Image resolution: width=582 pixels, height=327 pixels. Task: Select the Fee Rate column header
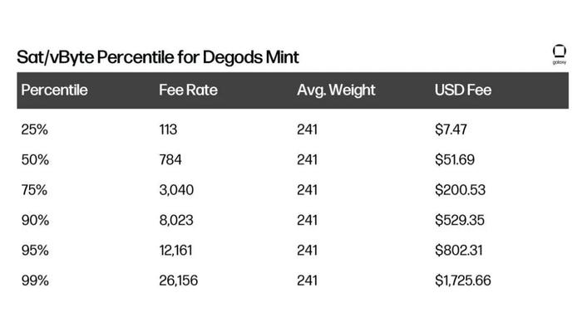pos(188,90)
